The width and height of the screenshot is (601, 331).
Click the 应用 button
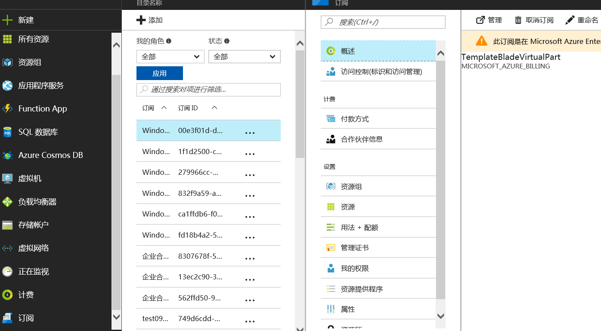click(159, 73)
